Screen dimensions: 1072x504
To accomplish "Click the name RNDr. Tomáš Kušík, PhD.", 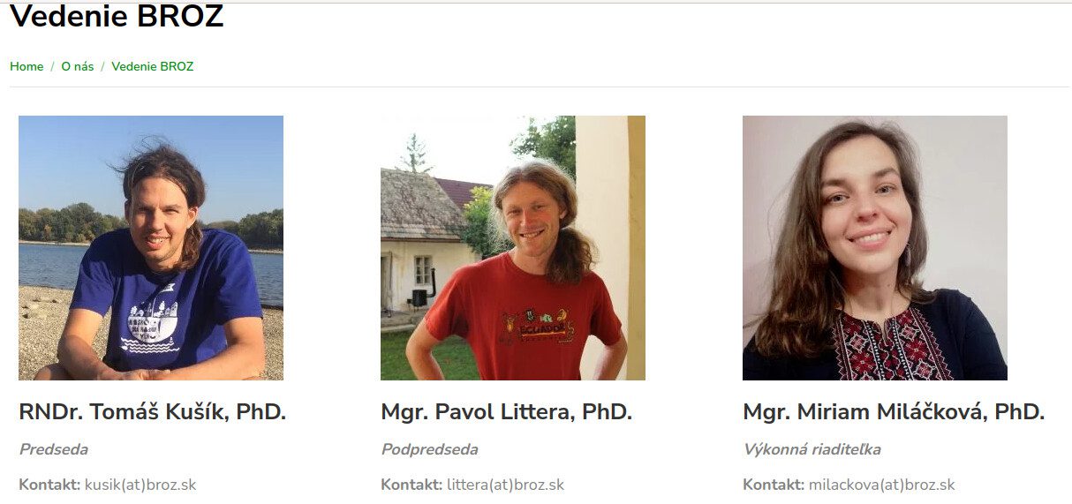I will click(x=153, y=411).
